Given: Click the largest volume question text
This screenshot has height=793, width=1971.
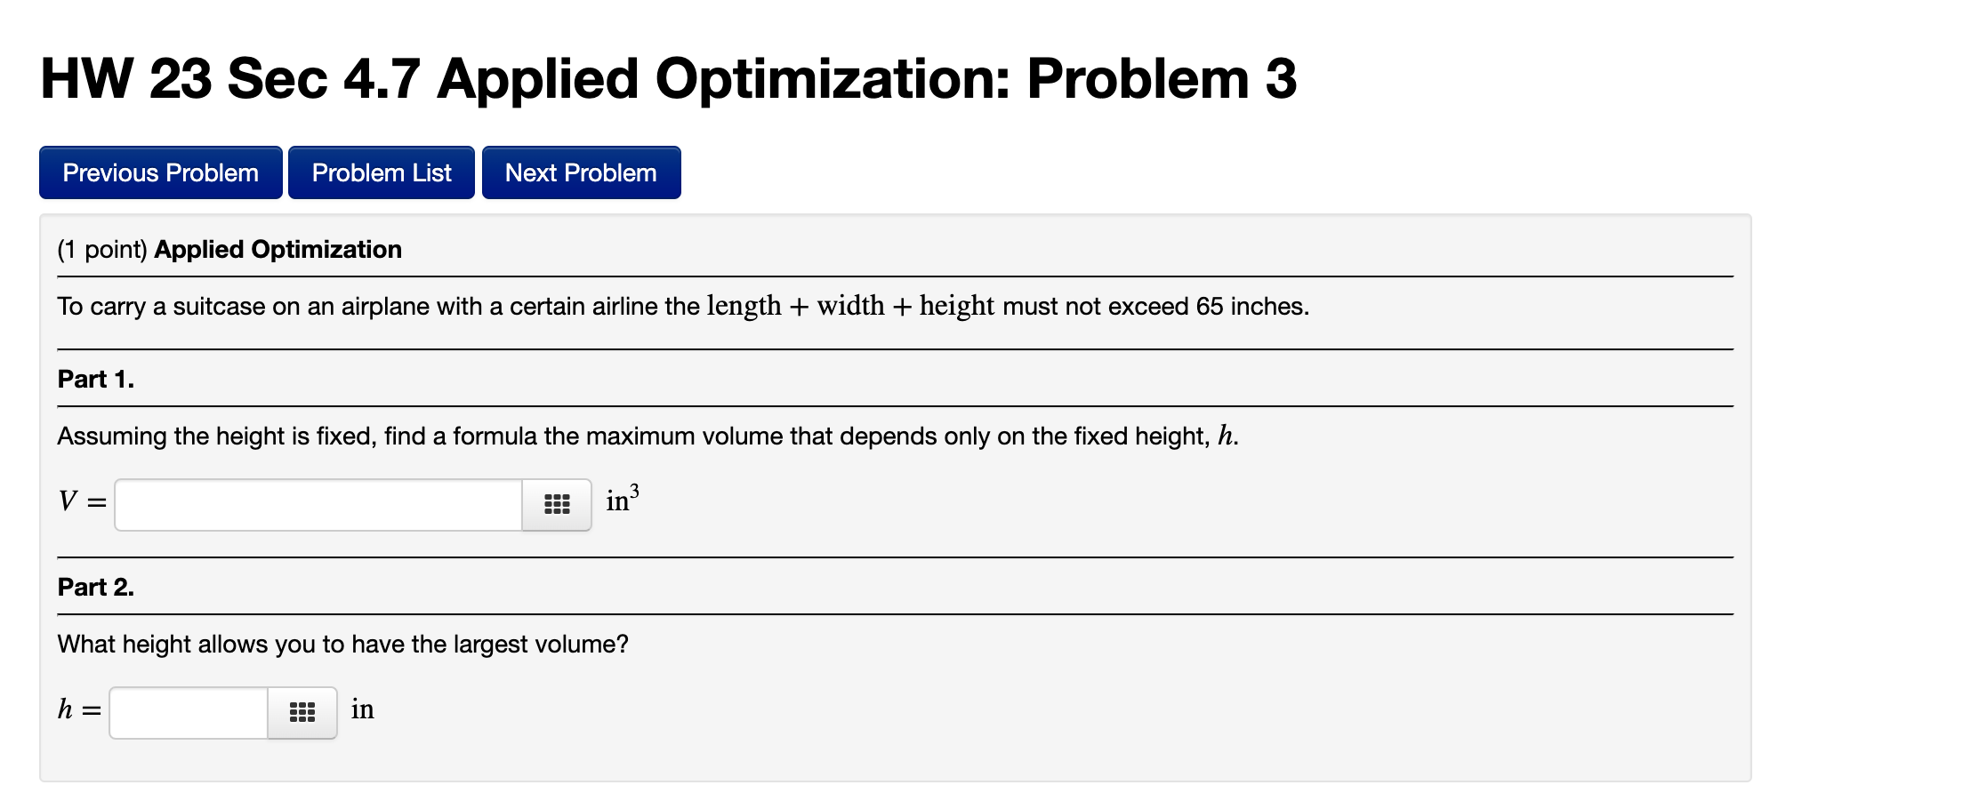Looking at the screenshot, I should click(x=342, y=645).
